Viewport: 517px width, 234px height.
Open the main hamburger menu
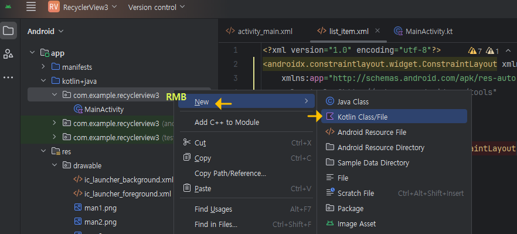[x=31, y=7]
